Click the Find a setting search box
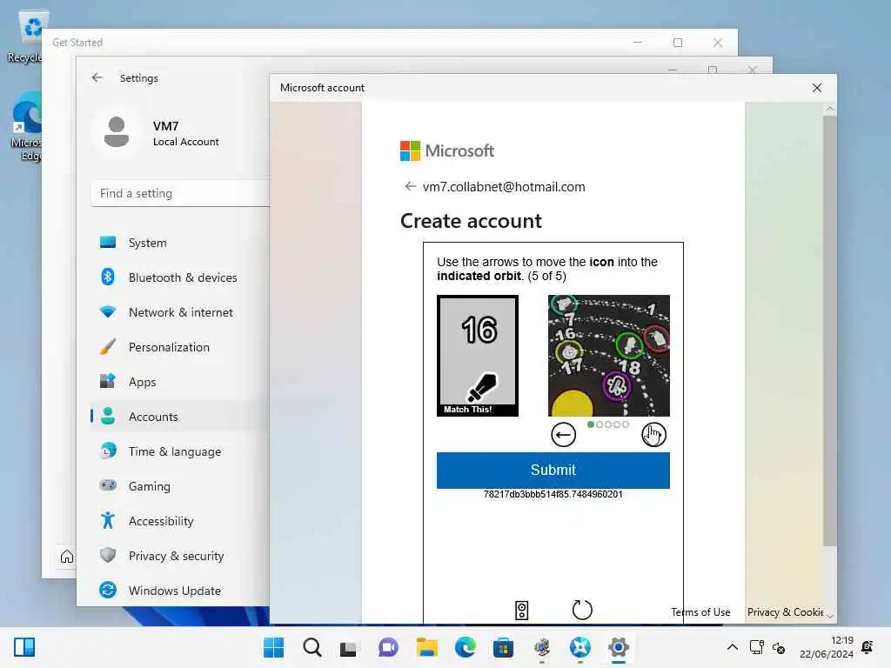 180,193
